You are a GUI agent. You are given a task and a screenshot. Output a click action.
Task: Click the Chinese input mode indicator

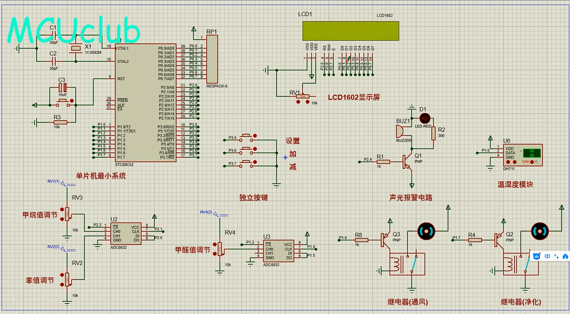(x=547, y=256)
